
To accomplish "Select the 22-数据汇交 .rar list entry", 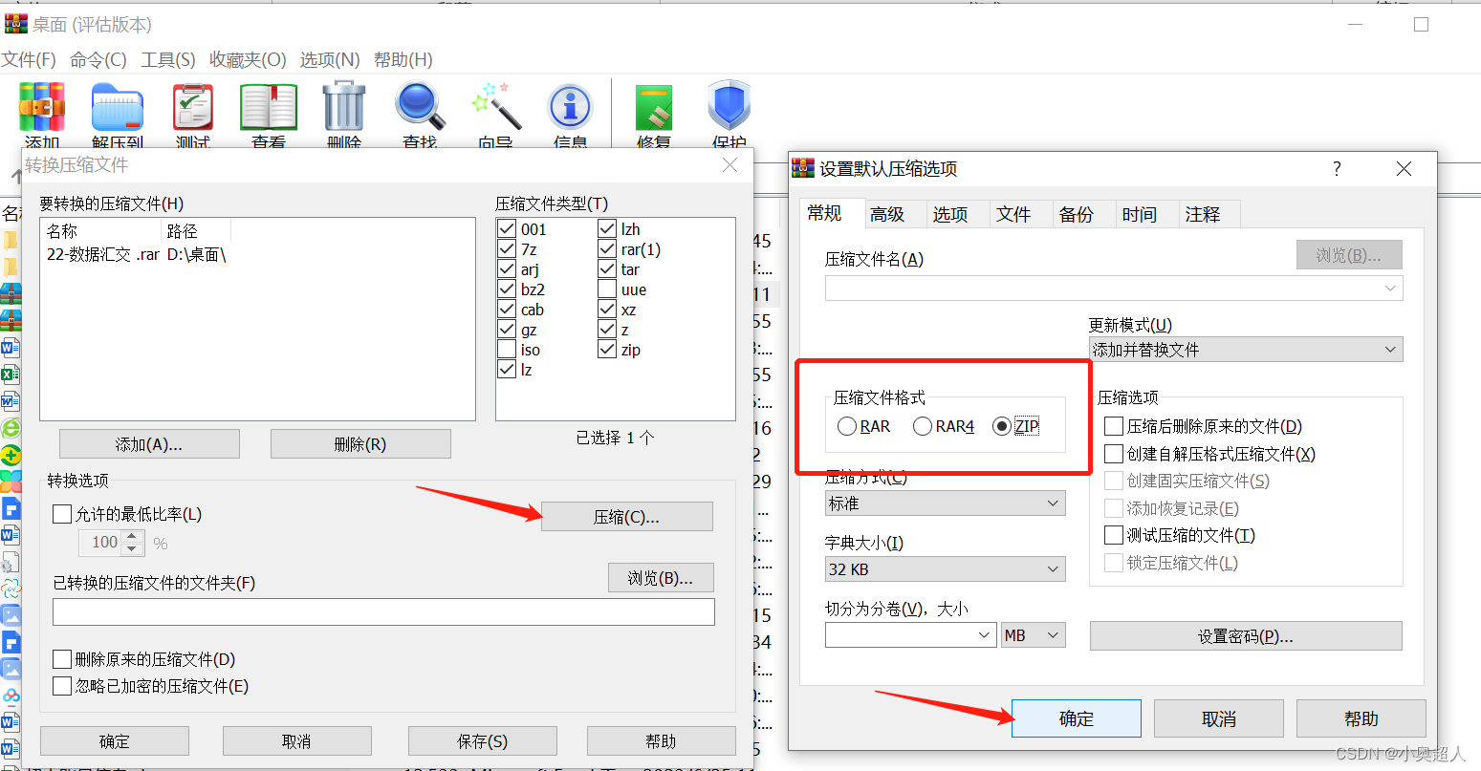I will [136, 255].
